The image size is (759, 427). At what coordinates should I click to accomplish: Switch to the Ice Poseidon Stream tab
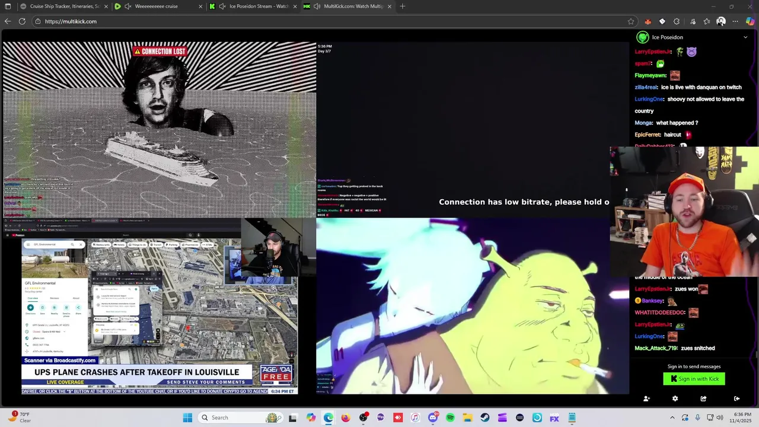point(252,7)
